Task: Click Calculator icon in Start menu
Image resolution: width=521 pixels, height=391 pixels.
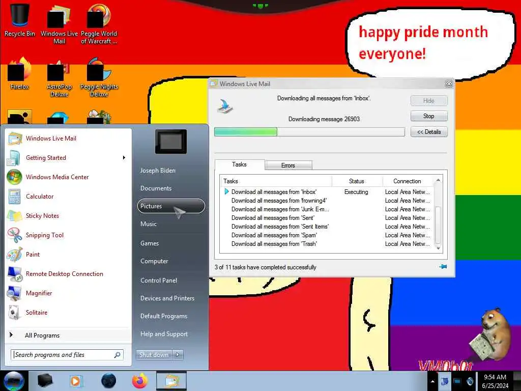Action: (x=14, y=197)
